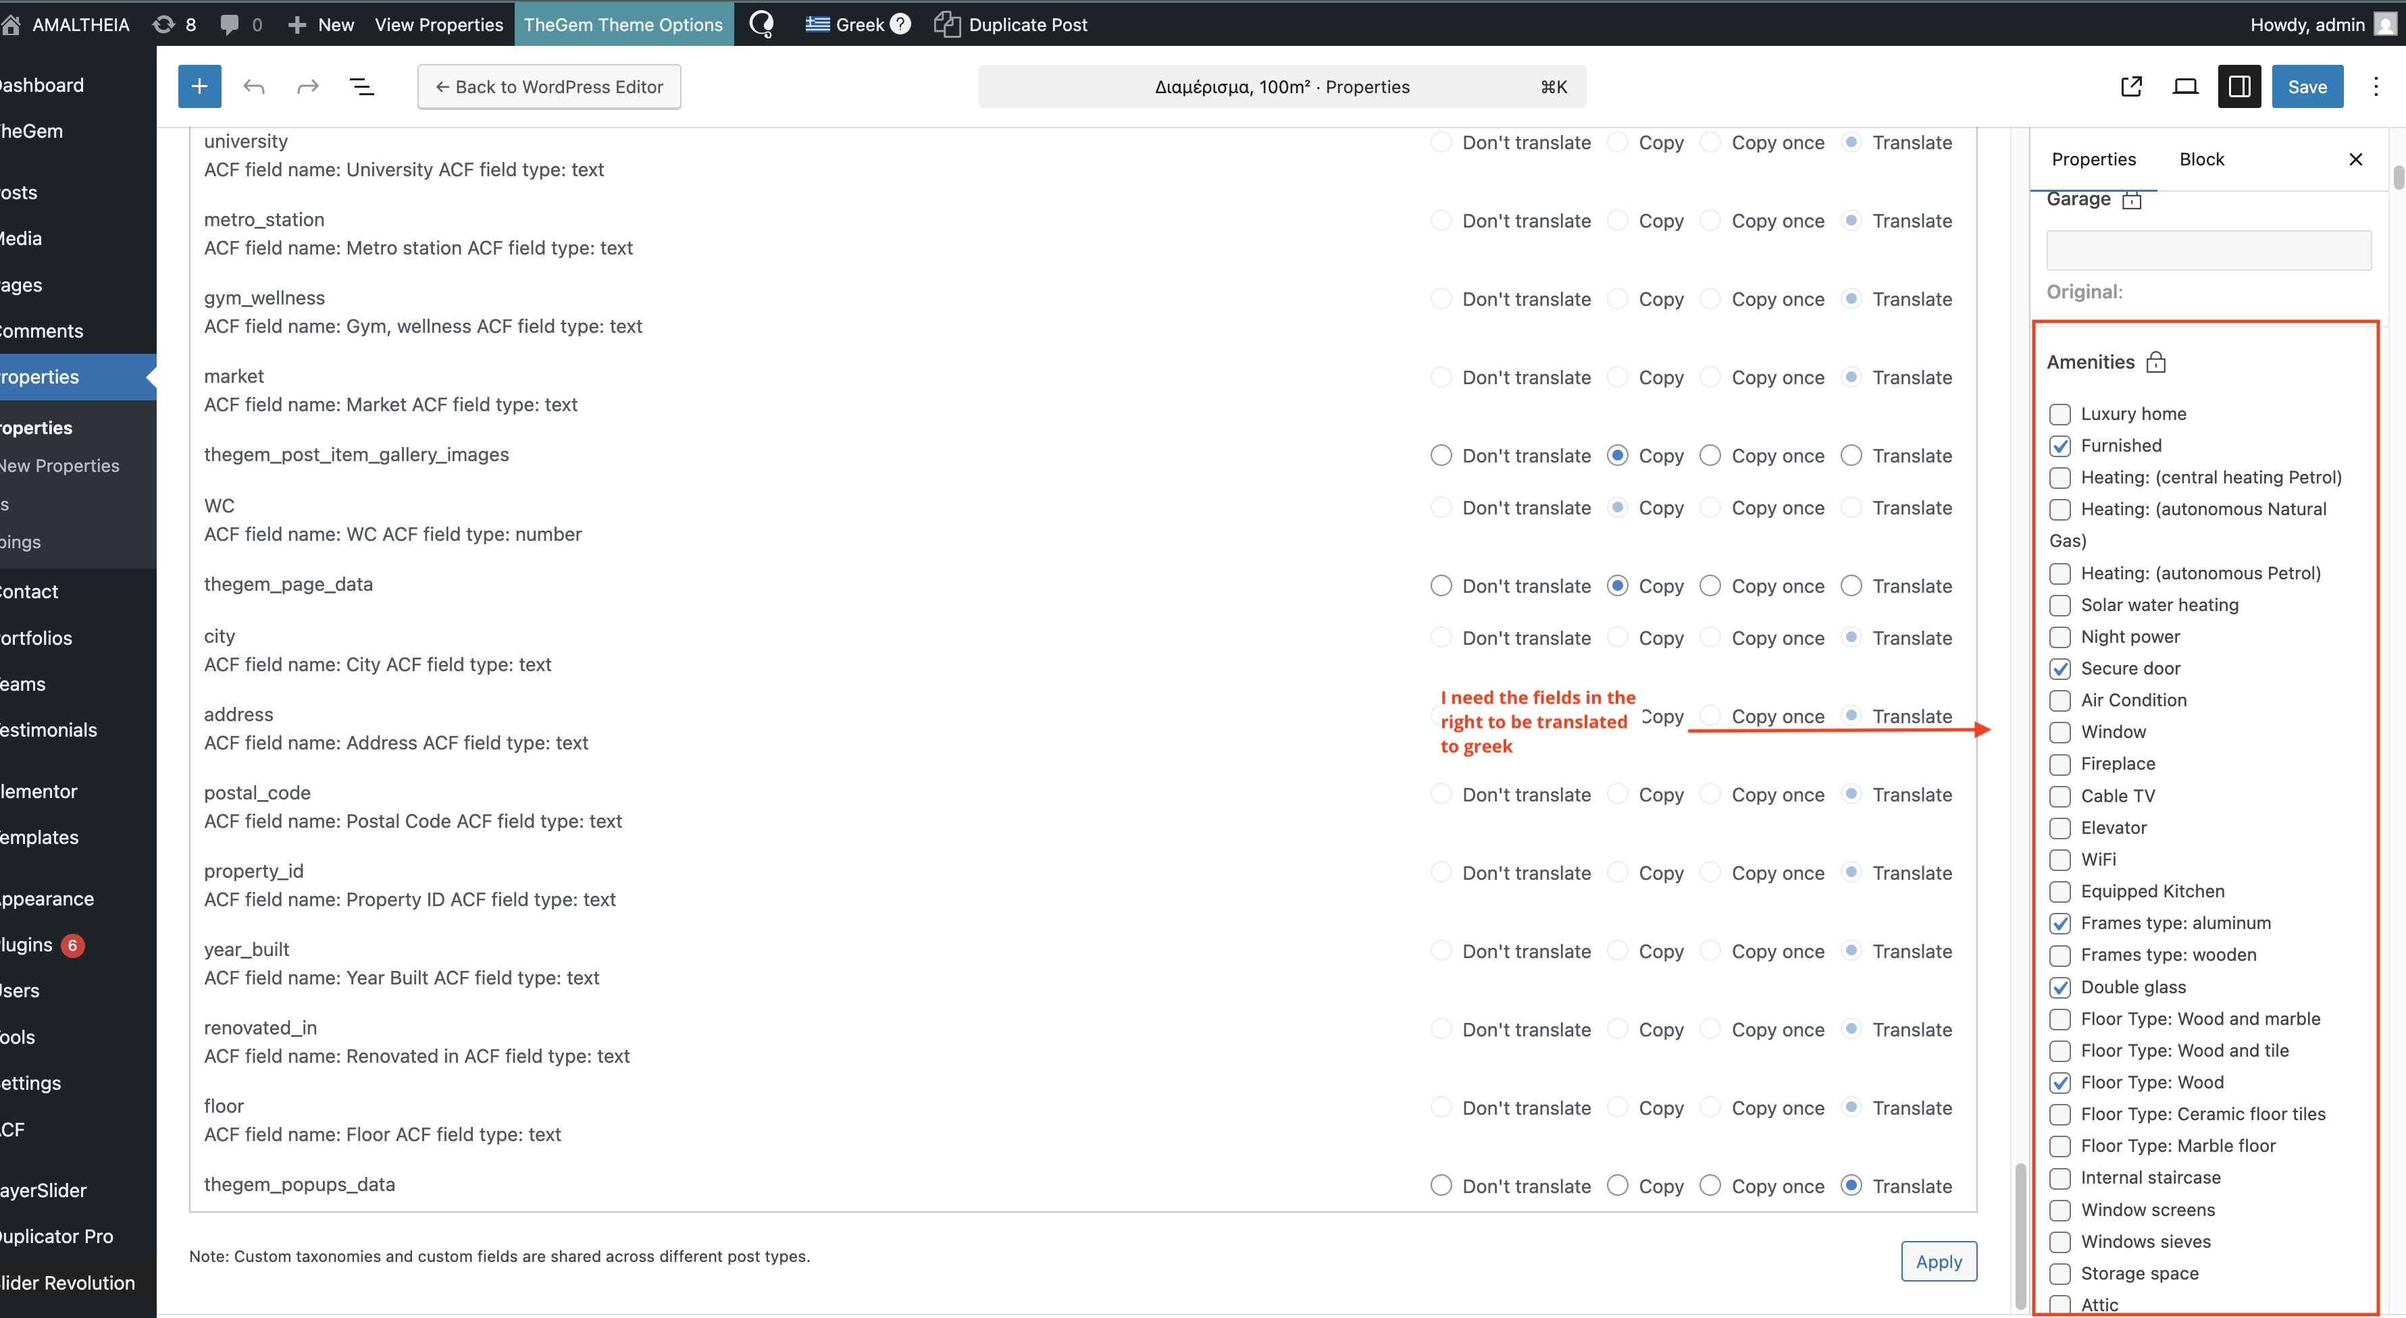Open the document overview list icon
Viewport: 2406px width, 1318px height.
point(361,87)
